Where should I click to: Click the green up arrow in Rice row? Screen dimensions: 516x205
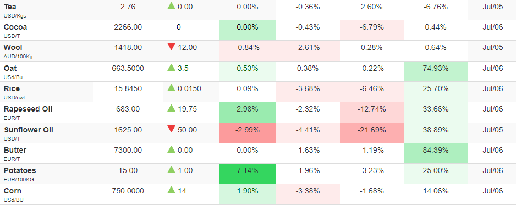point(171,88)
